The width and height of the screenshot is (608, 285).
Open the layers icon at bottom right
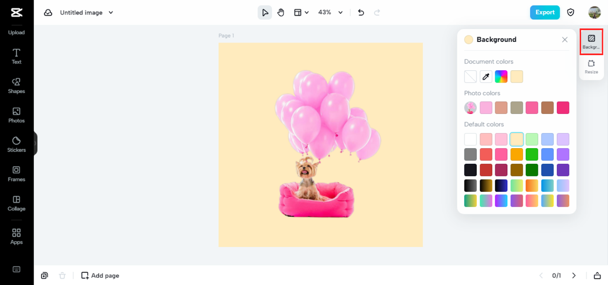point(597,275)
